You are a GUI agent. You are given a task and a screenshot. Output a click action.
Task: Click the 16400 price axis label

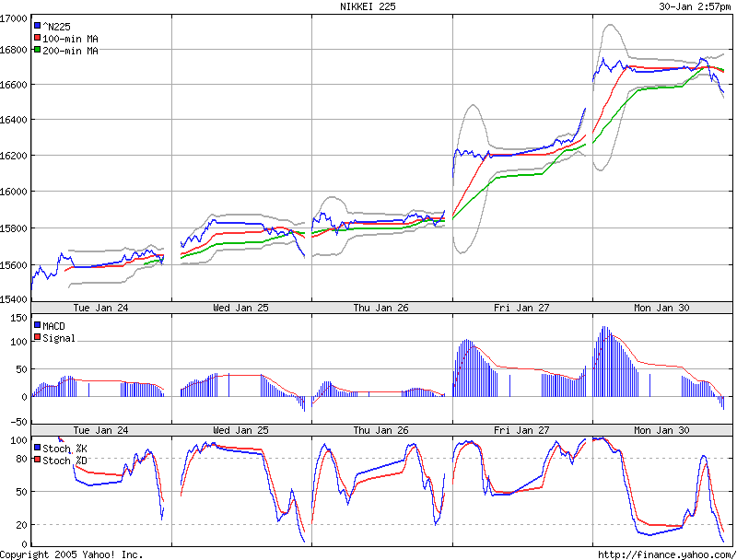click(14, 121)
